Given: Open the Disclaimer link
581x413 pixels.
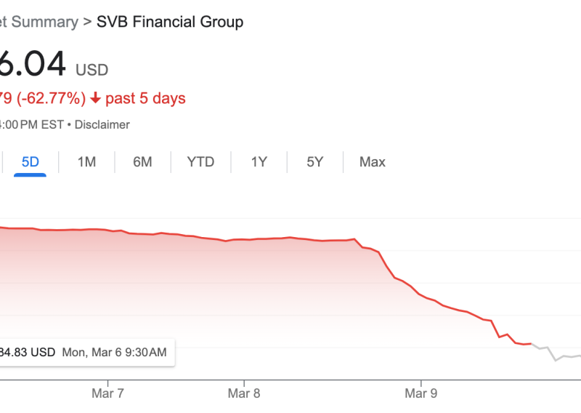Looking at the screenshot, I should (102, 124).
